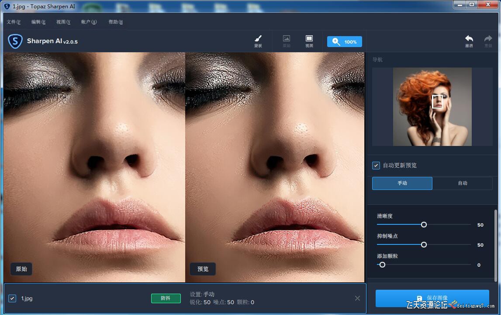Click the 抑制噪点 value 50
Image resolution: width=501 pixels, height=315 pixels.
480,245
